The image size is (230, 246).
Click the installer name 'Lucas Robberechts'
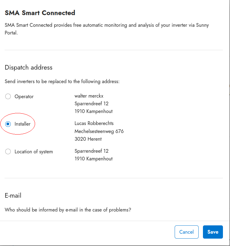click(94, 123)
